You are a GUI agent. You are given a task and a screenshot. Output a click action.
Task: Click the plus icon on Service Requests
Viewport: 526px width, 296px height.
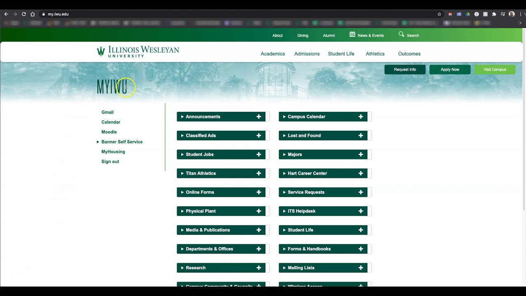(x=361, y=192)
